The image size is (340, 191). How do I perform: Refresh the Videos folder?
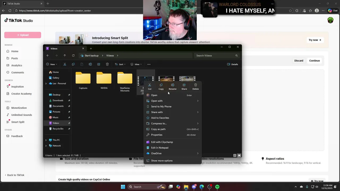(x=73, y=55)
